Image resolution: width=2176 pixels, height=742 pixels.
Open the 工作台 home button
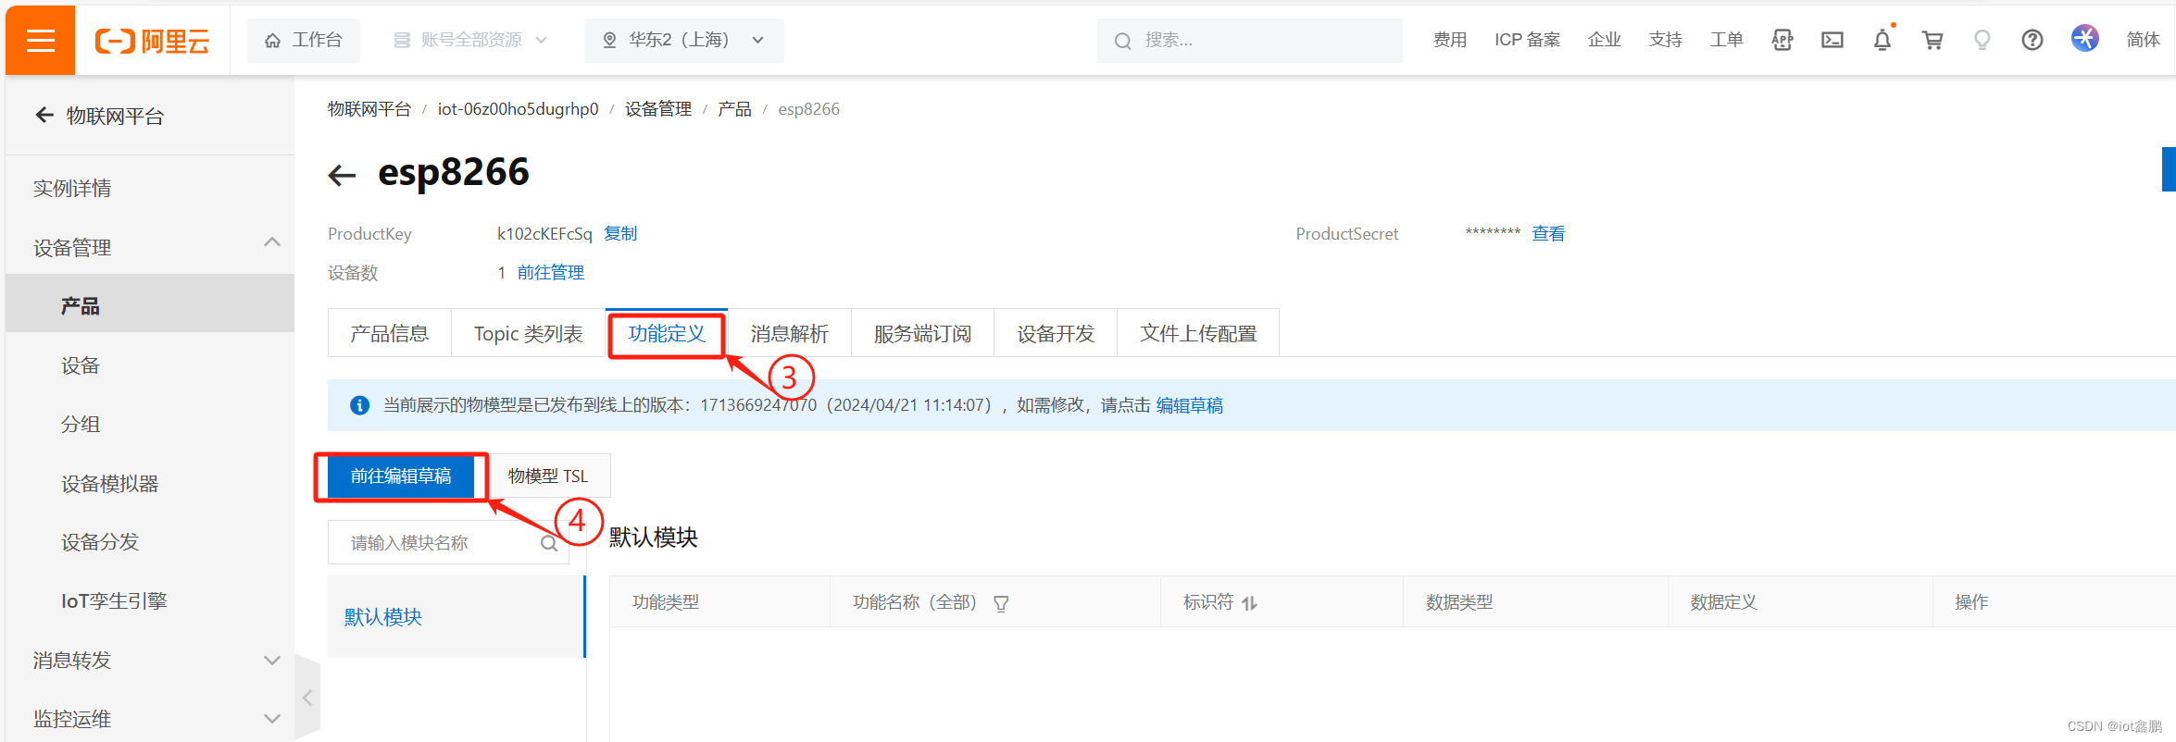click(x=304, y=40)
